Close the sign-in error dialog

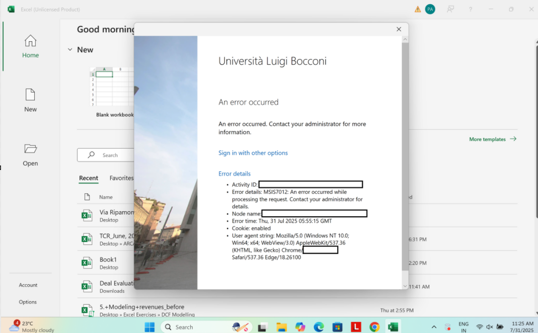point(399,29)
